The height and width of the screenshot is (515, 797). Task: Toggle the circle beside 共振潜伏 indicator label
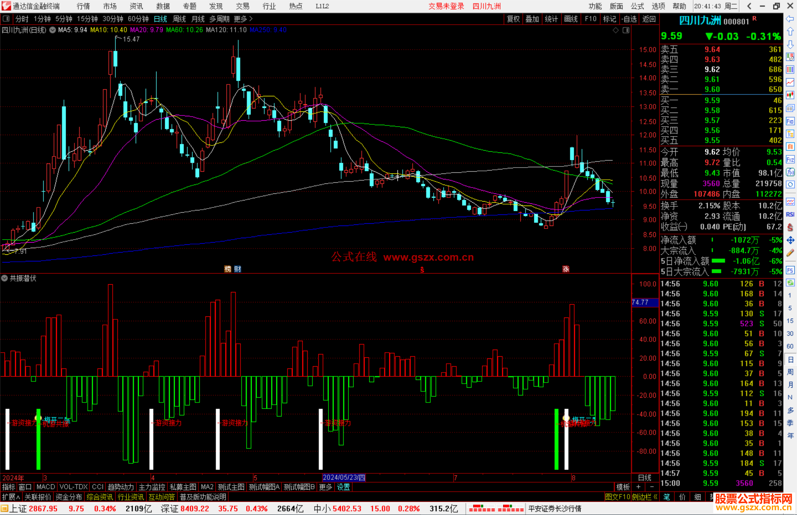4,278
